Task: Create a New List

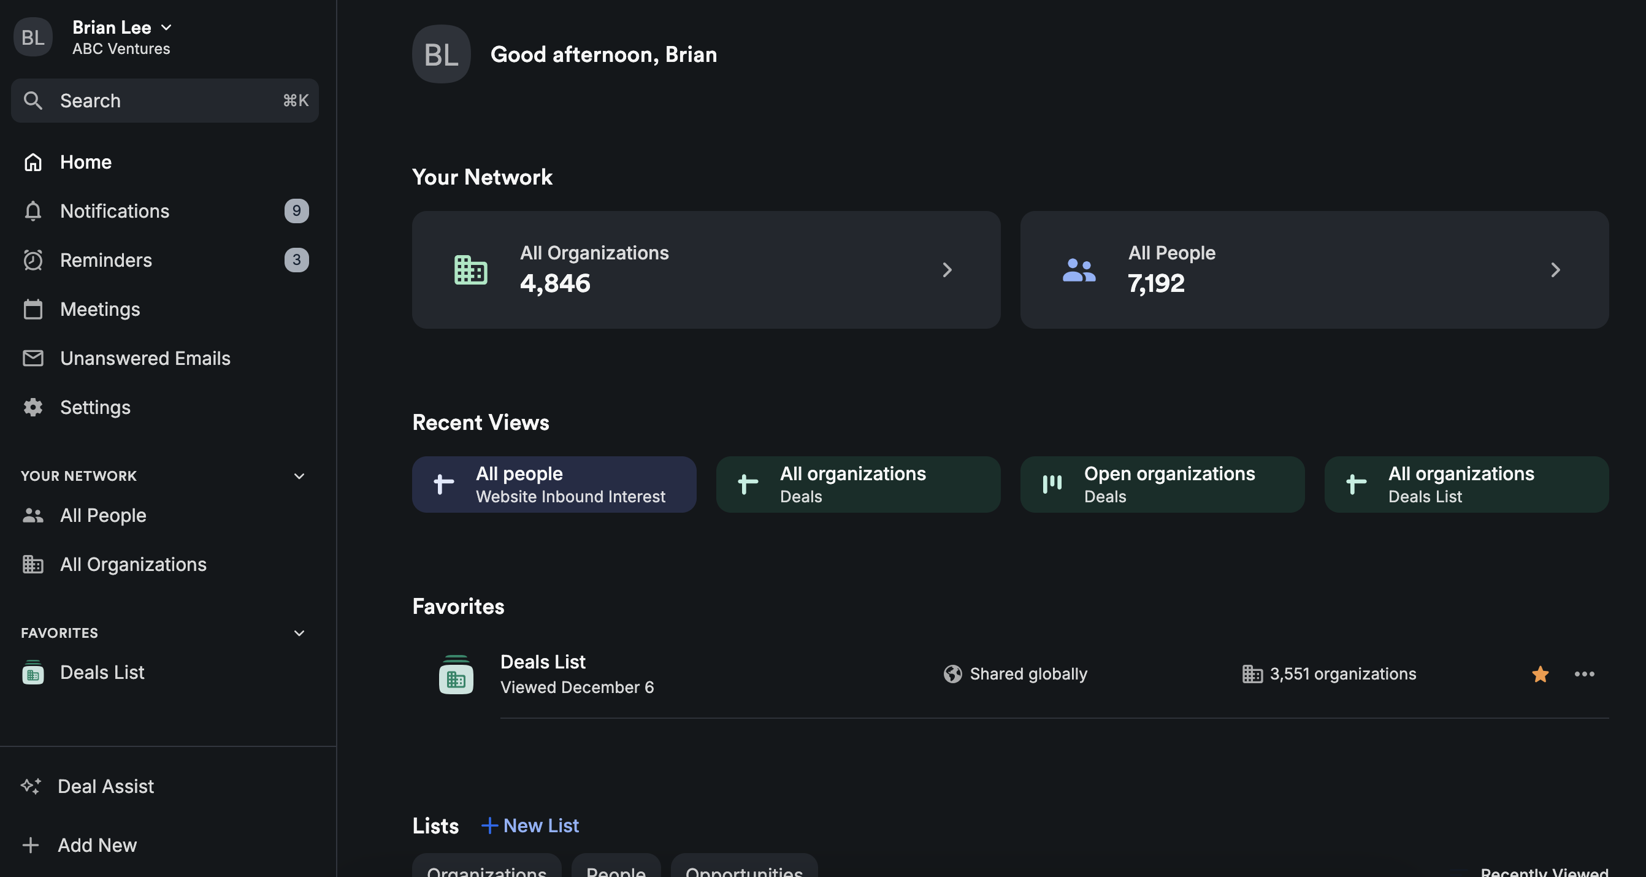Action: [530, 826]
